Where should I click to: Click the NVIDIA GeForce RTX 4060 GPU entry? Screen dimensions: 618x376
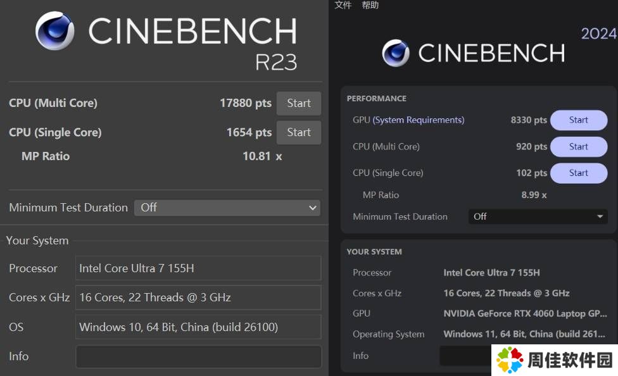coord(525,313)
